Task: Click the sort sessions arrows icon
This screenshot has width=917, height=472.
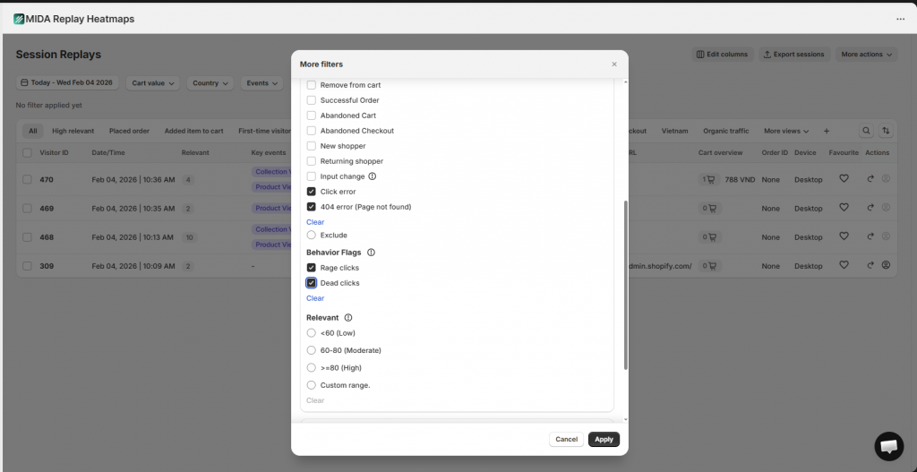Action: click(x=886, y=131)
